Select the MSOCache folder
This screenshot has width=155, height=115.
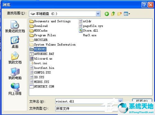coord(39,31)
